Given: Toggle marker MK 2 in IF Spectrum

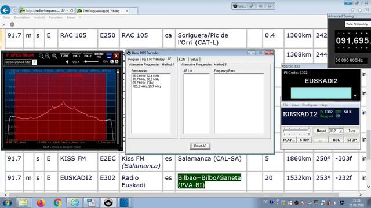Looking at the screenshot, I should tap(88, 55).
